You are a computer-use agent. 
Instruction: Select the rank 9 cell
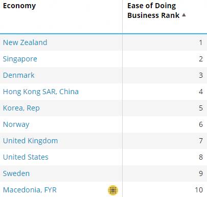(x=165, y=173)
